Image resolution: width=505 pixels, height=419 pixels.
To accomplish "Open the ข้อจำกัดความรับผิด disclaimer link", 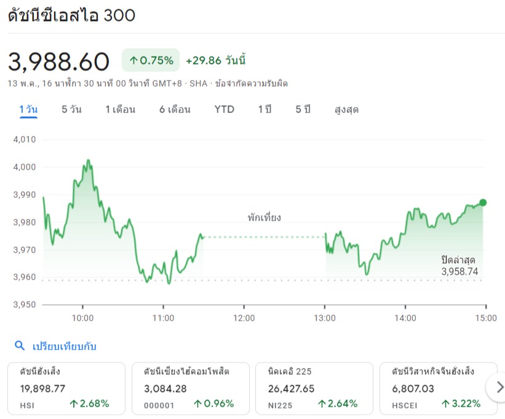I will click(x=252, y=84).
